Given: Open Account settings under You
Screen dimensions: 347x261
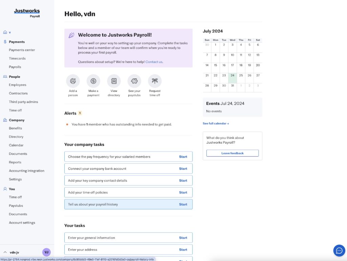Looking at the screenshot, I should tap(22, 222).
